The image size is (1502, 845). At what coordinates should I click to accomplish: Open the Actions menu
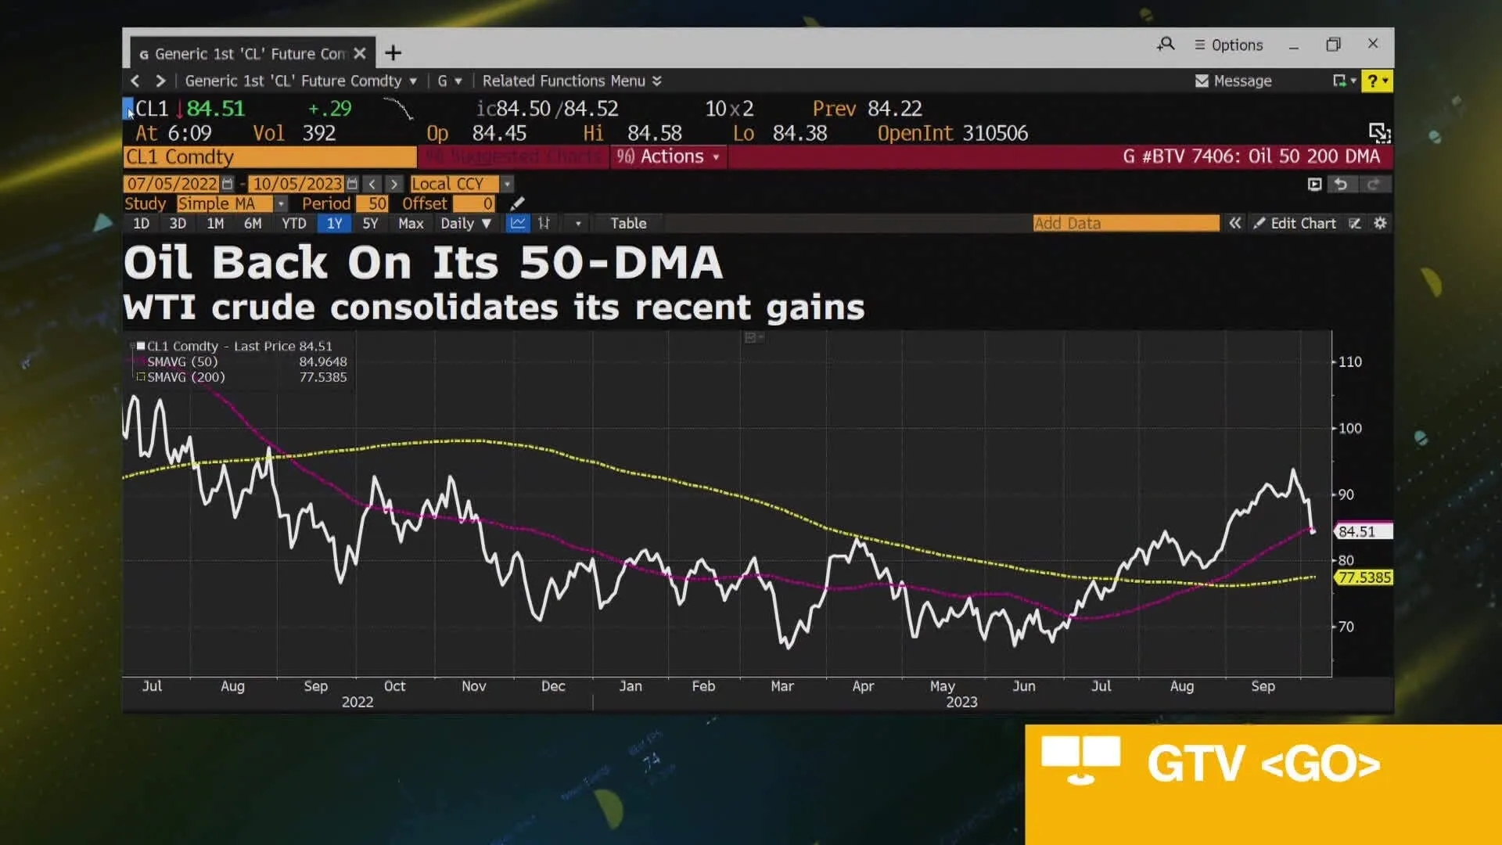tap(669, 156)
